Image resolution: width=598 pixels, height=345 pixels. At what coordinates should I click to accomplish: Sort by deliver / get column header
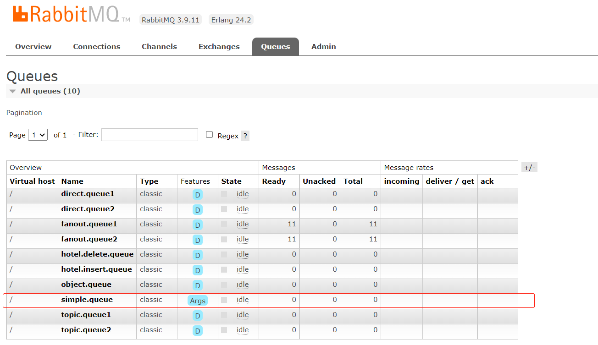click(x=450, y=181)
